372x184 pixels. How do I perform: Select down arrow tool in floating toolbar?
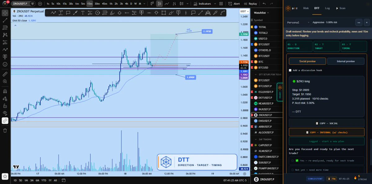pos(156,13)
